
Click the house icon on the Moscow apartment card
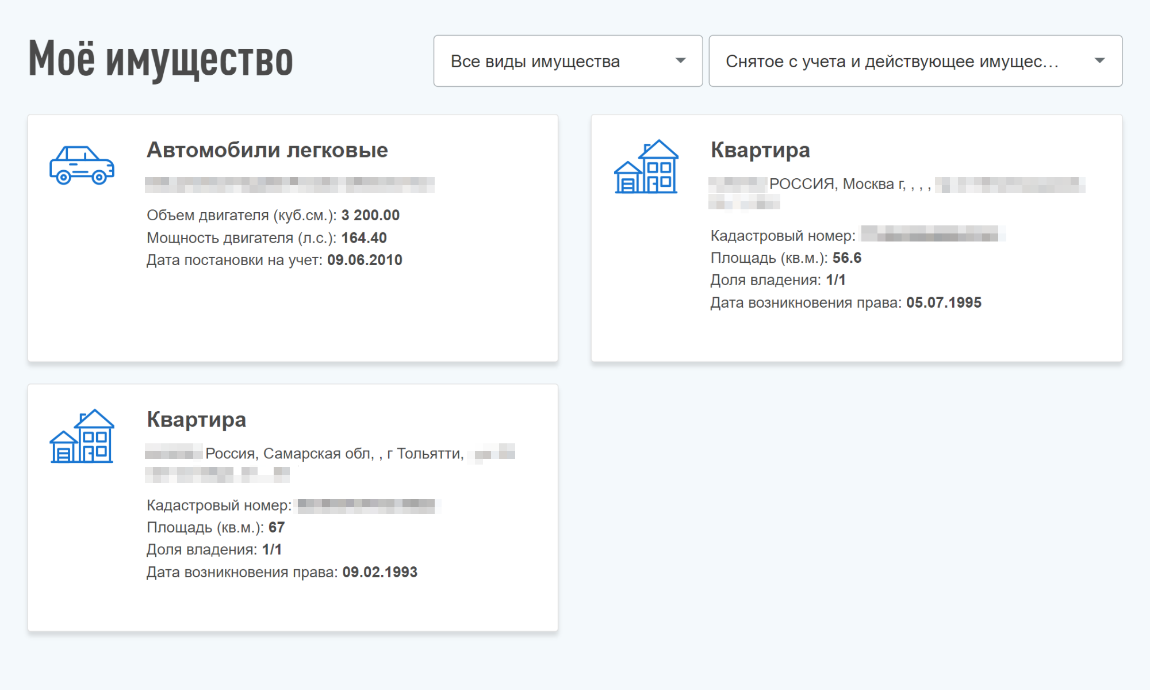pyautogui.click(x=646, y=166)
